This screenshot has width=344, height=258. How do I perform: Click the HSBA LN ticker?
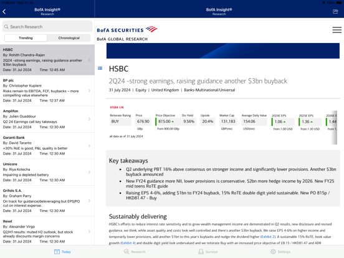[117, 107]
